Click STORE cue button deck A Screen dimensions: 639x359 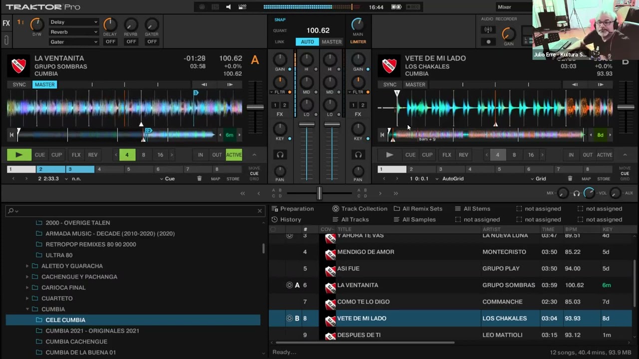[233, 179]
